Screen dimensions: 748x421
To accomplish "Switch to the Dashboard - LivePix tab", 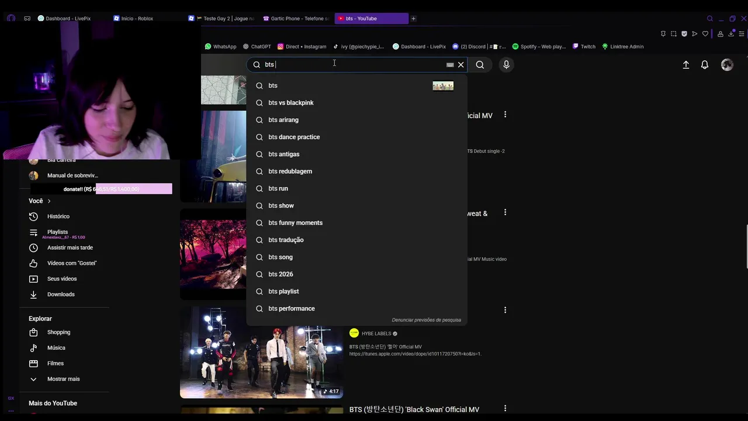I will coord(68,18).
